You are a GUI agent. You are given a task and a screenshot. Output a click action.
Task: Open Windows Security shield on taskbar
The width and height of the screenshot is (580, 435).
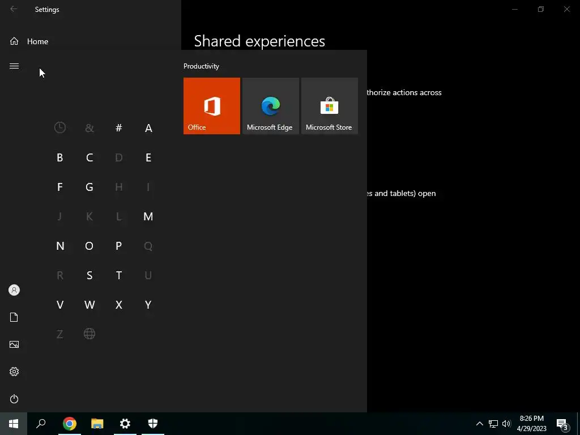(153, 424)
